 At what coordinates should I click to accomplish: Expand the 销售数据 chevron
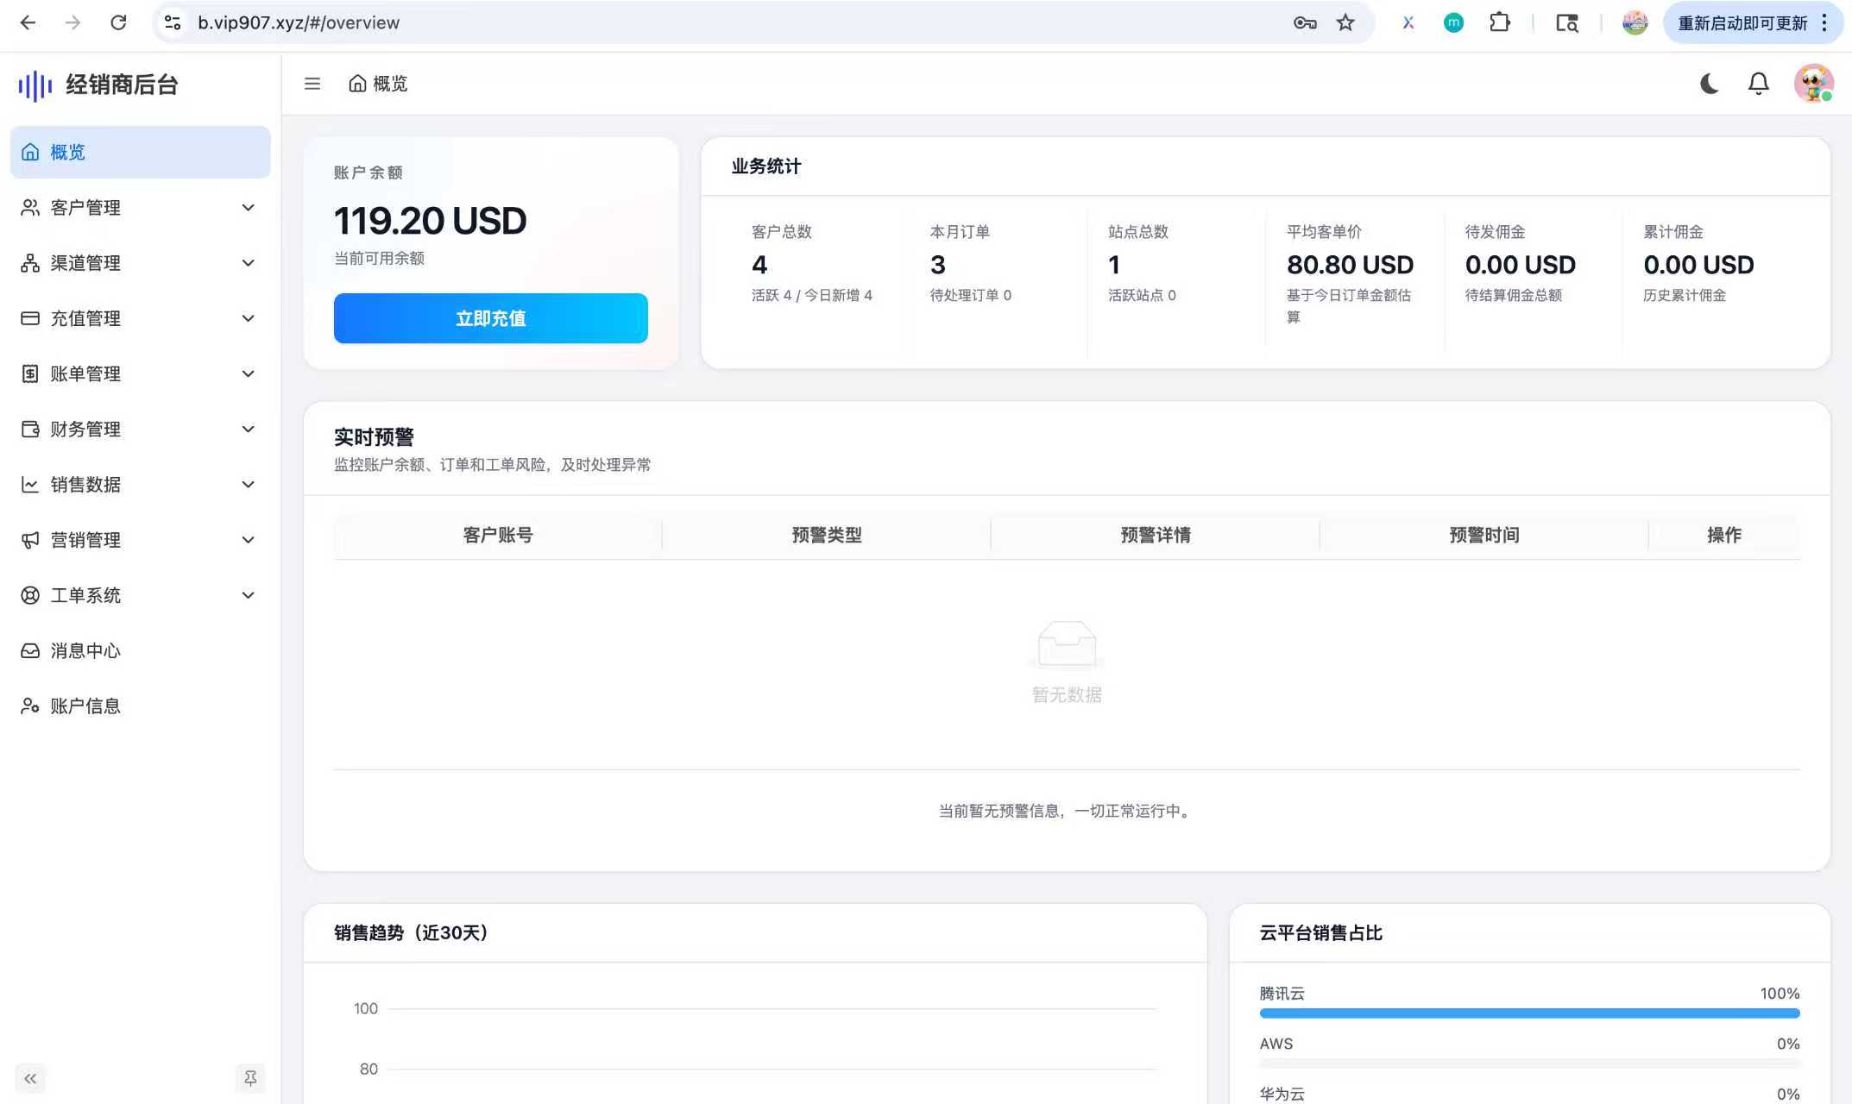pyautogui.click(x=249, y=485)
